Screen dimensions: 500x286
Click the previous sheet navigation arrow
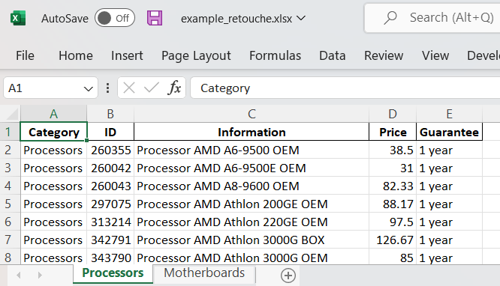[19, 275]
